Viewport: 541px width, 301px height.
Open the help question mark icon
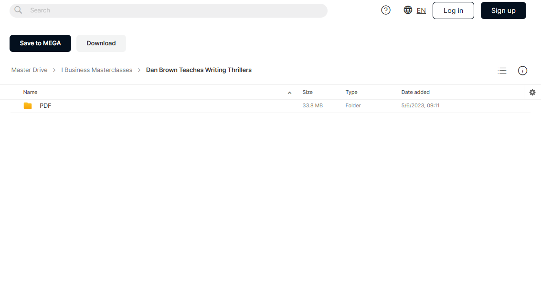[x=386, y=10]
